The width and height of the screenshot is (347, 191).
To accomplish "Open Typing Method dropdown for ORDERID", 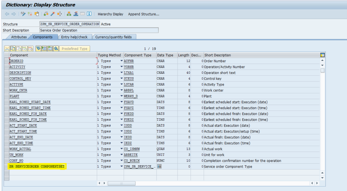I will [122, 61].
